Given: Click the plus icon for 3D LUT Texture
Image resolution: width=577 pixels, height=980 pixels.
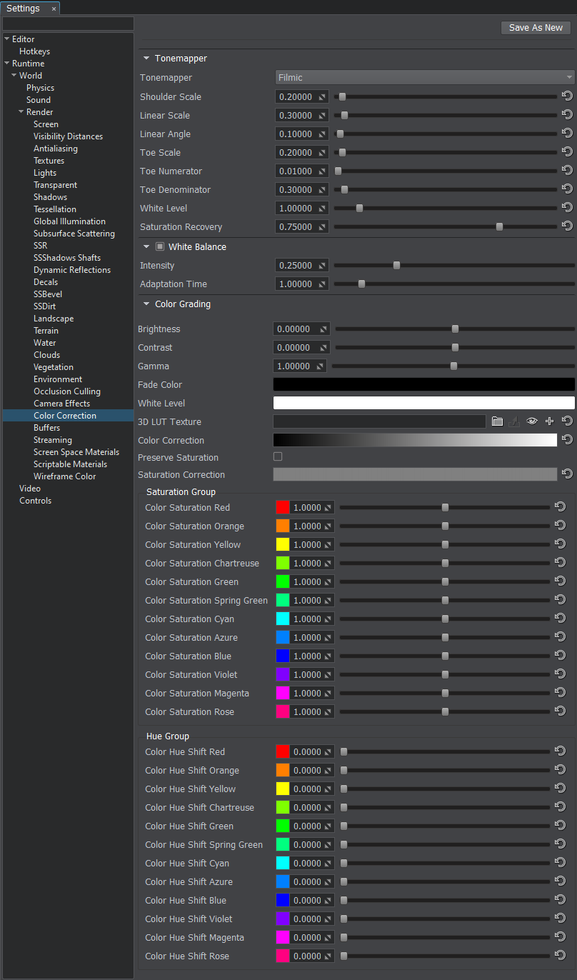Looking at the screenshot, I should (549, 421).
